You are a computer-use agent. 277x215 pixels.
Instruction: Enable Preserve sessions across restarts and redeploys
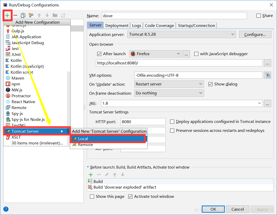[172, 131]
